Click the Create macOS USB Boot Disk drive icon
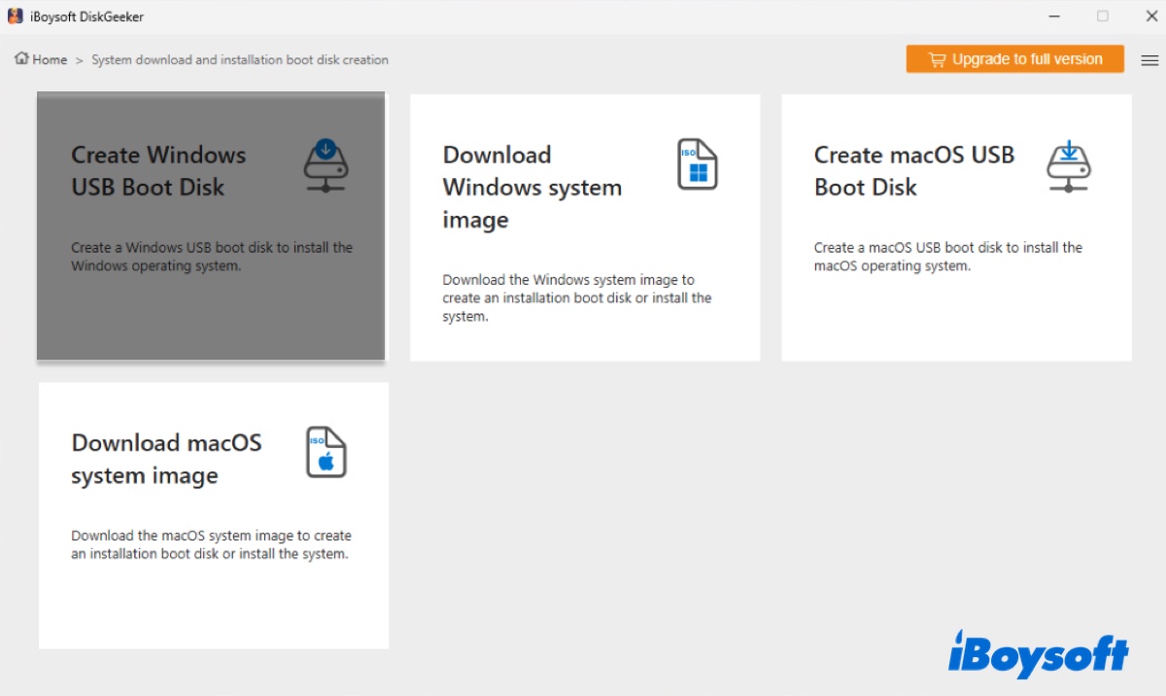The height and width of the screenshot is (696, 1166). [1069, 165]
